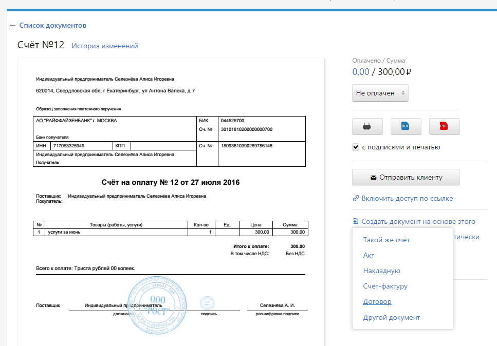Click the INN value '717053325949'
This screenshot has width=497, height=346.
(69, 146)
